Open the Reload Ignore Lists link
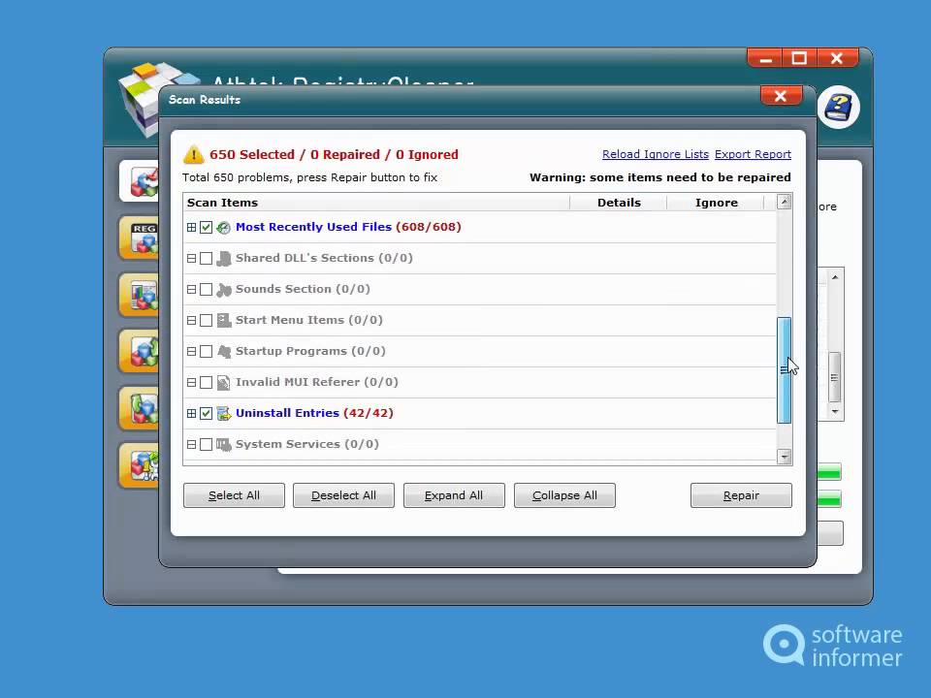This screenshot has width=931, height=698. 656,154
